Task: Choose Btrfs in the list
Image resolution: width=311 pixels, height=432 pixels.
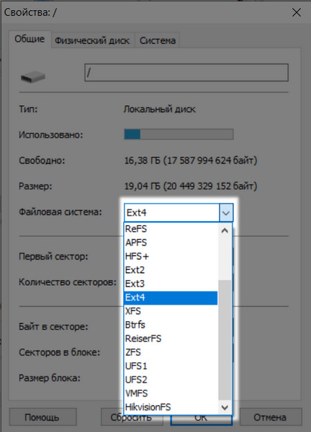Action: (x=171, y=325)
